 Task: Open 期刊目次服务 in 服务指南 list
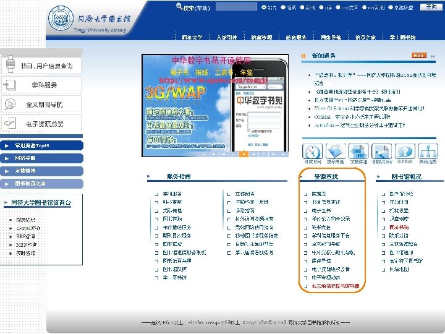point(177,236)
